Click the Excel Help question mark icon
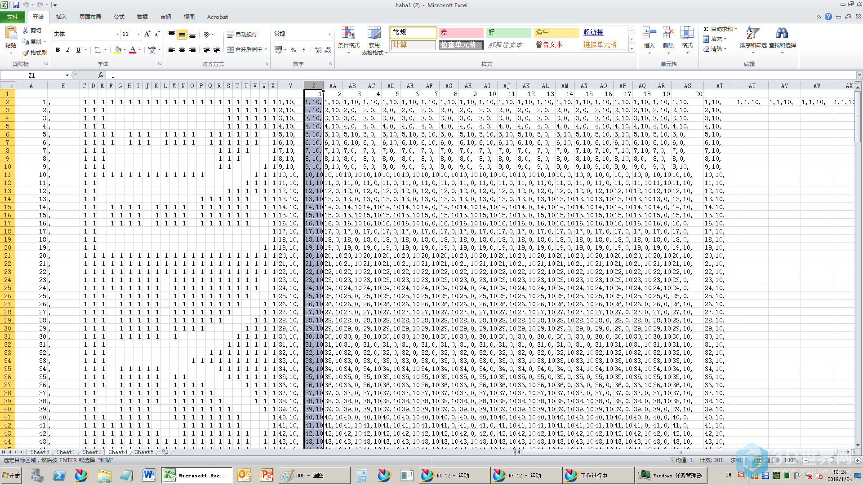863x485 pixels. [828, 17]
